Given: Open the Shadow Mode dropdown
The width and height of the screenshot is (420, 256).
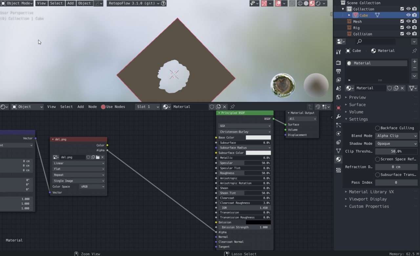Looking at the screenshot, I should (x=396, y=143).
